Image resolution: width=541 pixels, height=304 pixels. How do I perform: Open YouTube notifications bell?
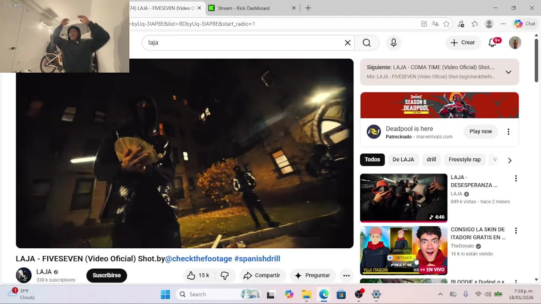pos(492,43)
